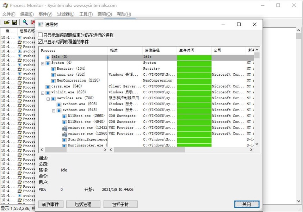303x212 pixels.
Task: Click the services.exe (700) process icon
Action: tap(53, 99)
